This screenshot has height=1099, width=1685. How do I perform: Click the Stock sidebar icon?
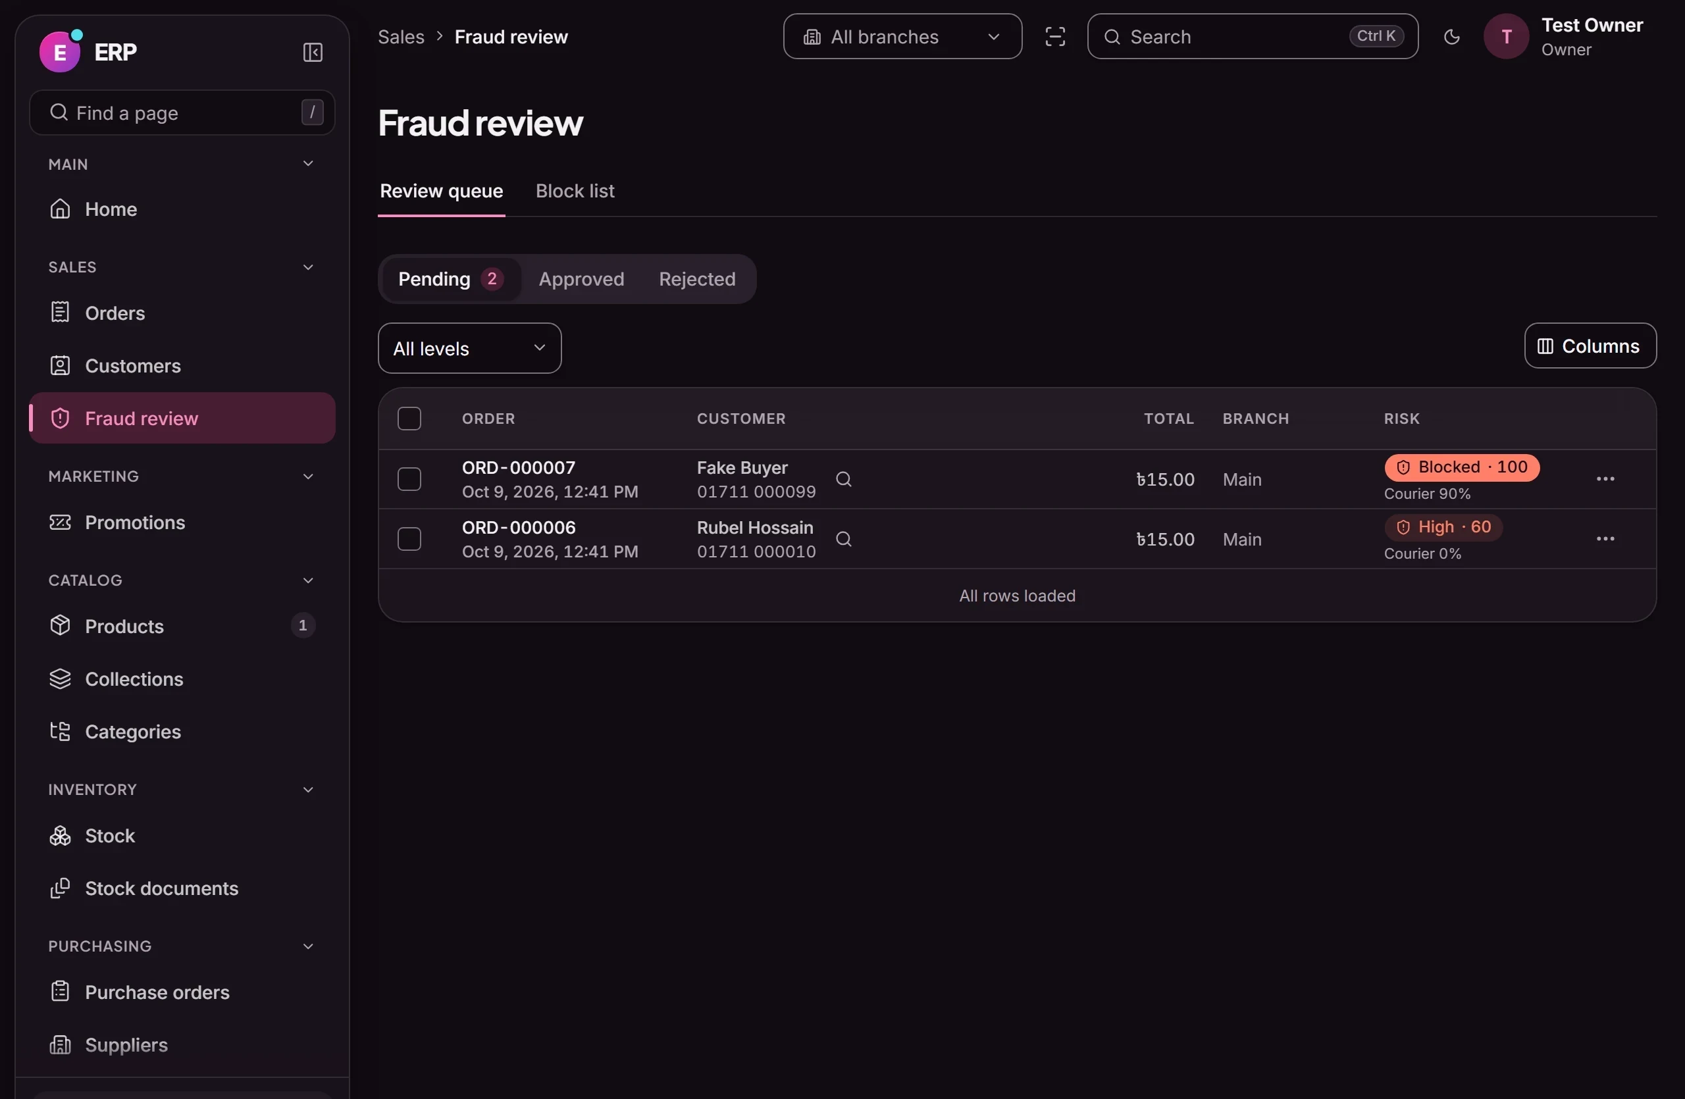(60, 836)
